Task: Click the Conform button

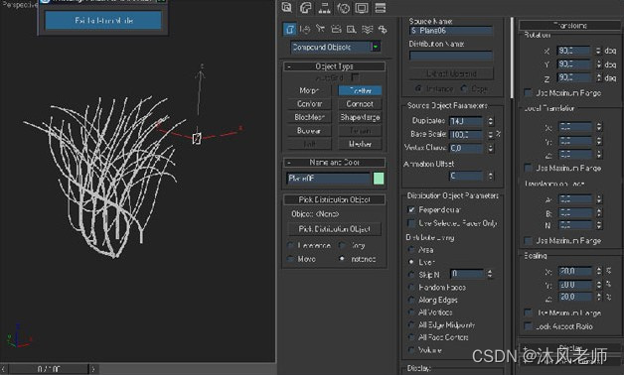Action: click(309, 104)
